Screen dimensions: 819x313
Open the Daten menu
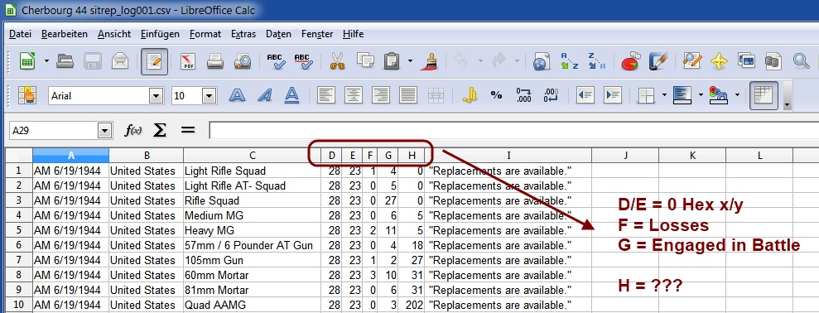click(278, 34)
